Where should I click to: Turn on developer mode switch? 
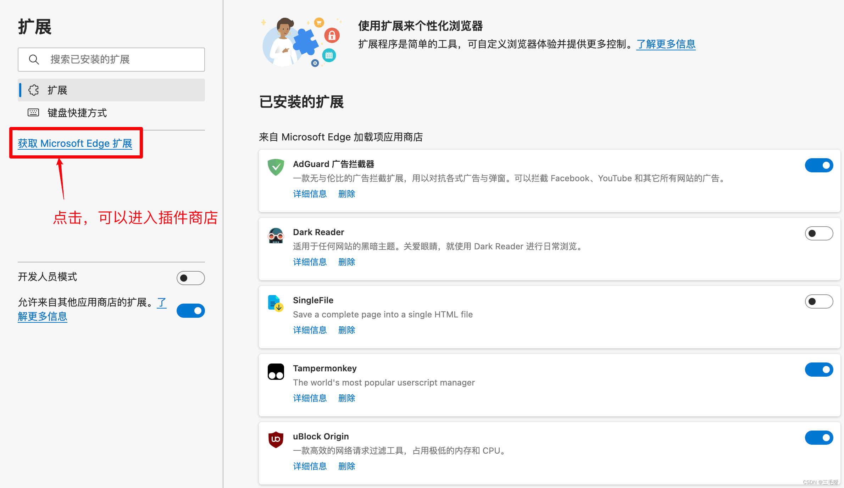190,278
